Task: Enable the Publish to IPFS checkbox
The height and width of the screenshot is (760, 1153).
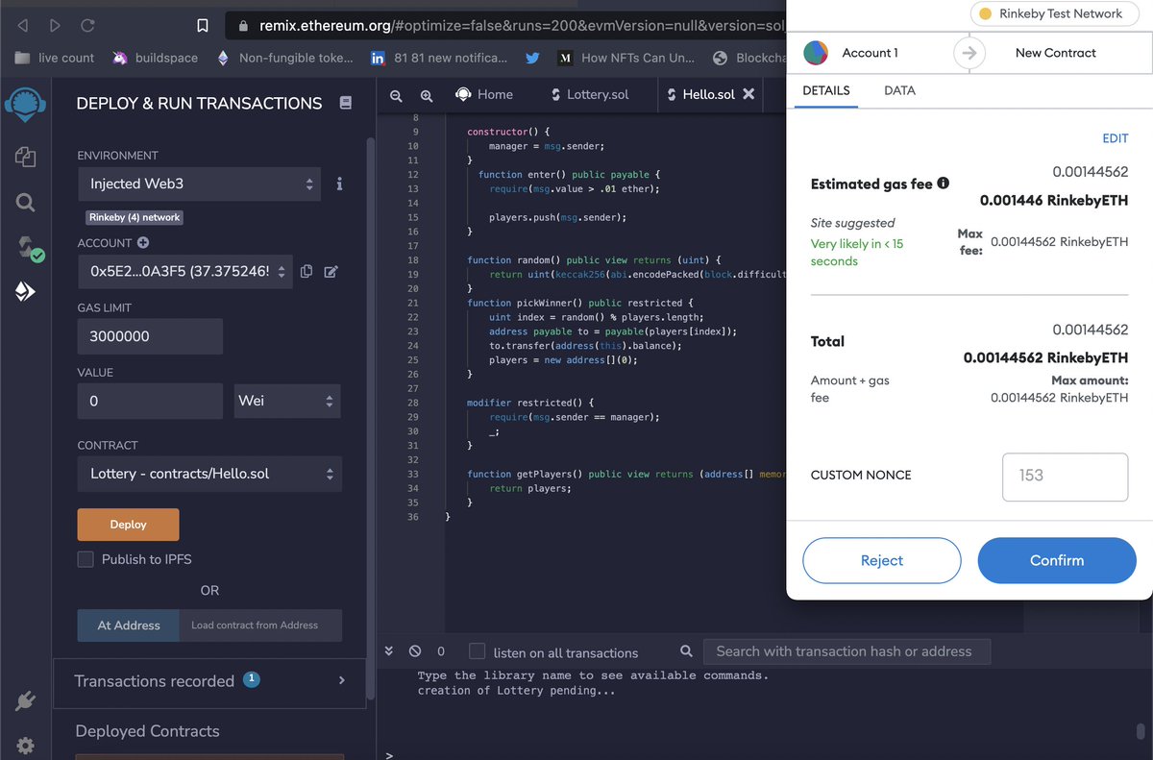Action: point(85,557)
